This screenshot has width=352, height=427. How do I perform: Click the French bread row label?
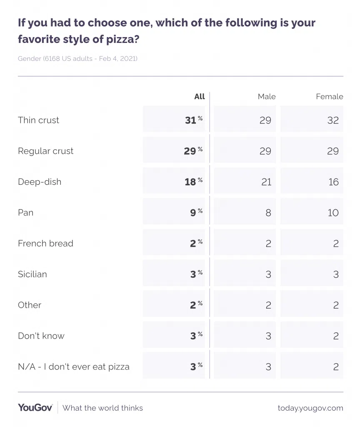[45, 244]
